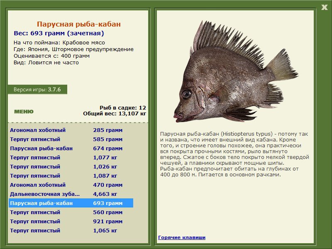Select Терпуг пятнистый 921 грамм entry
The width and height of the screenshot is (332, 249).
(71, 221)
